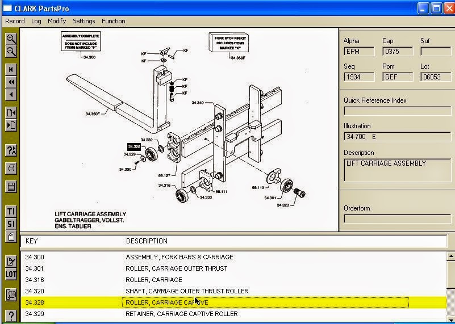Screen dimensions: 455x324
Task: Click callout 34.320 in the diagram
Action: coord(283,205)
